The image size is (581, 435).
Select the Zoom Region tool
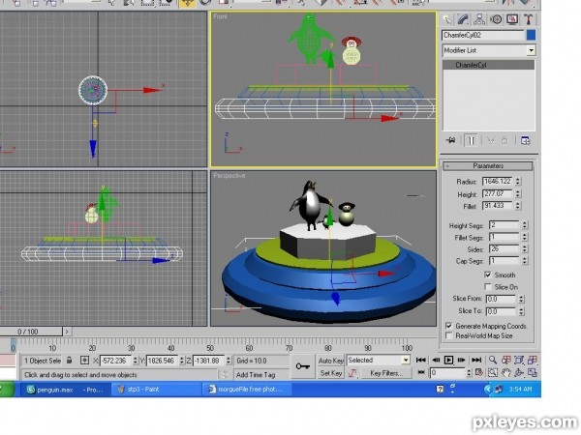[493, 372]
